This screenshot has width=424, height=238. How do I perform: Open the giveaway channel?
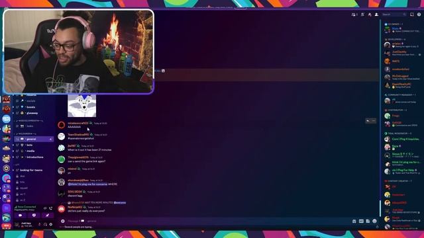pos(32,113)
